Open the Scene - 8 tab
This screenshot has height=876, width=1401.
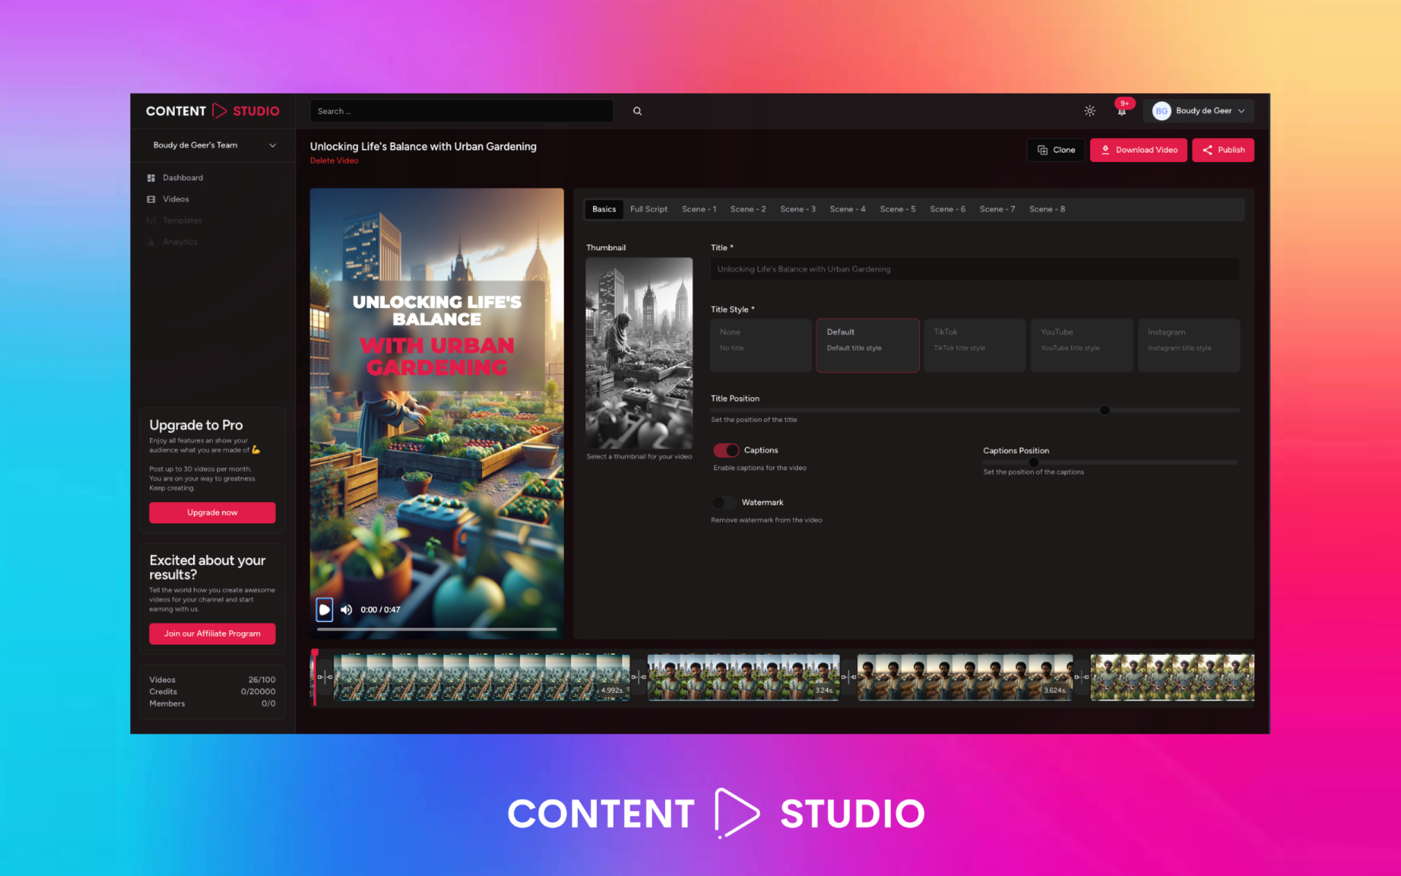click(1047, 209)
